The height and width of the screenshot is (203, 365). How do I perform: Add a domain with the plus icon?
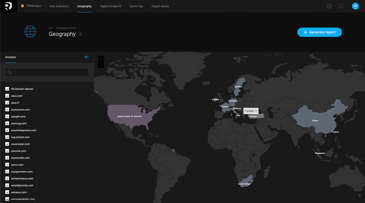86,57
